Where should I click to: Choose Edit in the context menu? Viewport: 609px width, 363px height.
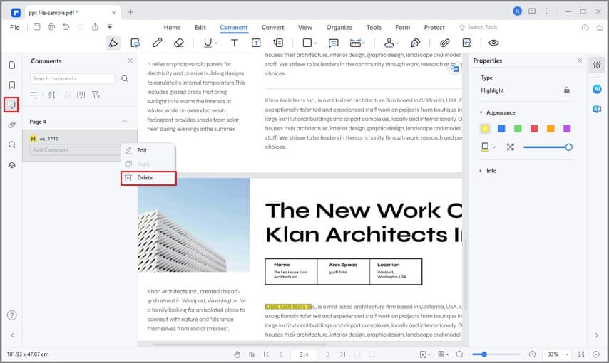[x=148, y=150]
